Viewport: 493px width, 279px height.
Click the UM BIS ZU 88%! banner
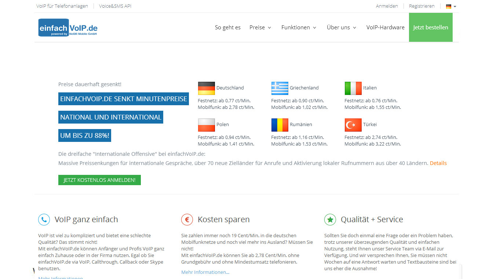pyautogui.click(x=85, y=136)
